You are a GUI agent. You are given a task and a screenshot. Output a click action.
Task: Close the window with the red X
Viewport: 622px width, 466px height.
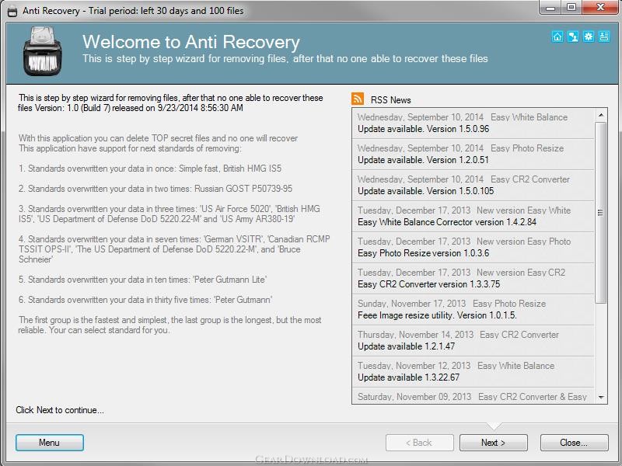600,7
